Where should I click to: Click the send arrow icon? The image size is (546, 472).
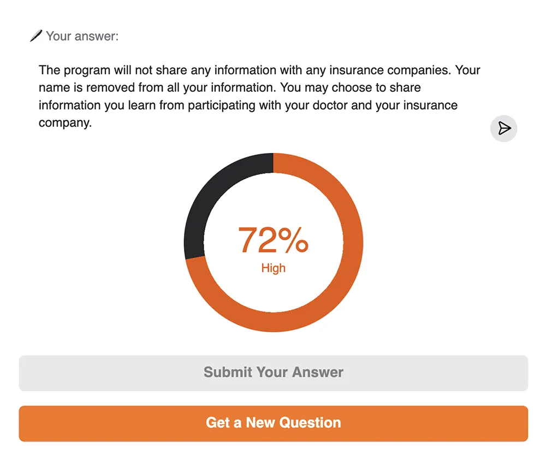coord(503,128)
